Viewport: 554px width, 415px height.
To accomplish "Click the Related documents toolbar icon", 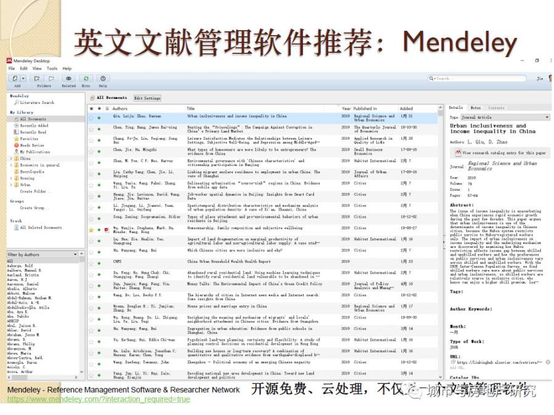I will (68, 78).
